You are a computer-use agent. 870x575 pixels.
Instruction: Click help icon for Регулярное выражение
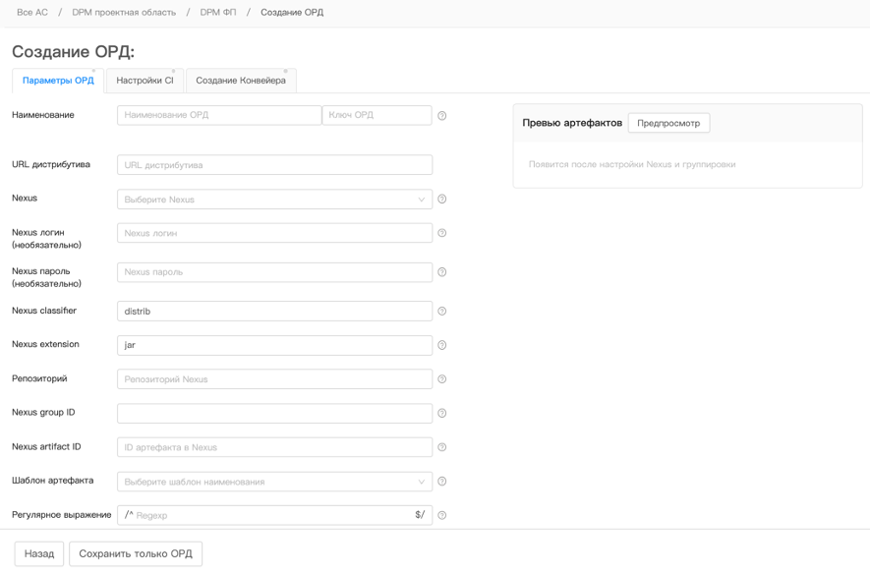pyautogui.click(x=442, y=515)
